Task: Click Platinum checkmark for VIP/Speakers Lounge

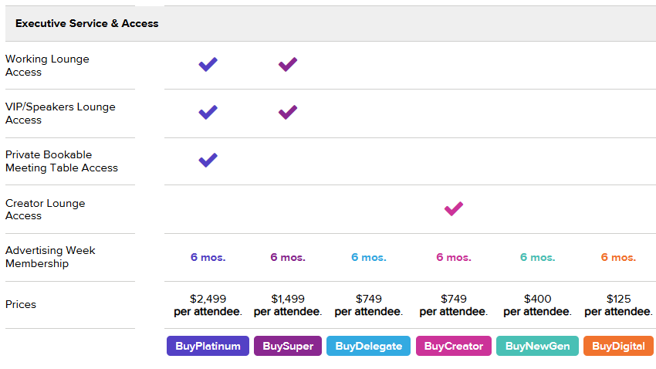Action: pos(208,113)
